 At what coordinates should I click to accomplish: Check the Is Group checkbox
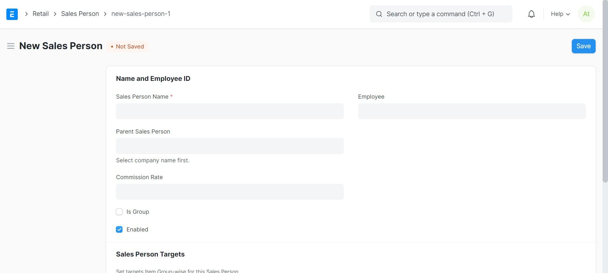119,211
